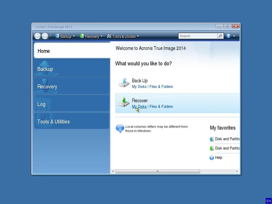The image size is (272, 204).
Task: Open Disk and Partition backup favorite
Action: coord(227,139)
